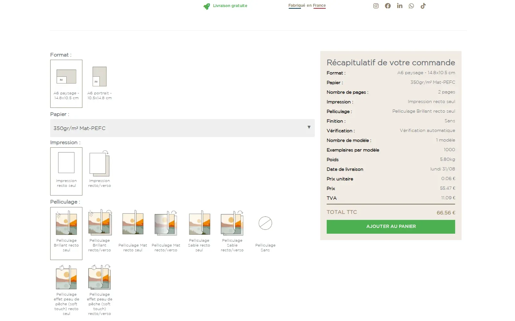Open the Papier 350gr/m² Mat-PEFC dropdown
515x321 pixels.
[x=182, y=128]
